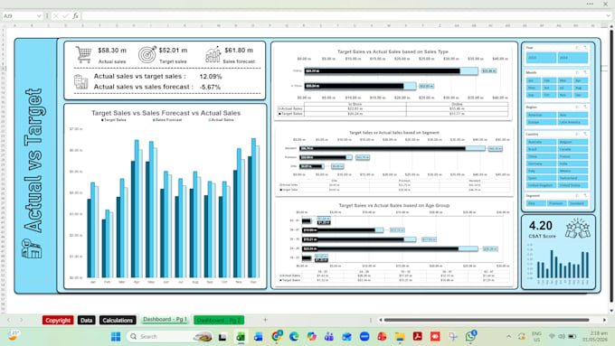Image resolution: width=615 pixels, height=346 pixels.
Task: Click the shopping cart Actual sales icon
Action: (83, 55)
